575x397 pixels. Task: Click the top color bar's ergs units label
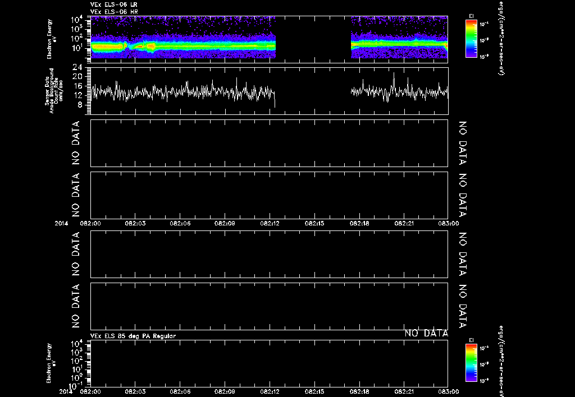tap(501, 38)
